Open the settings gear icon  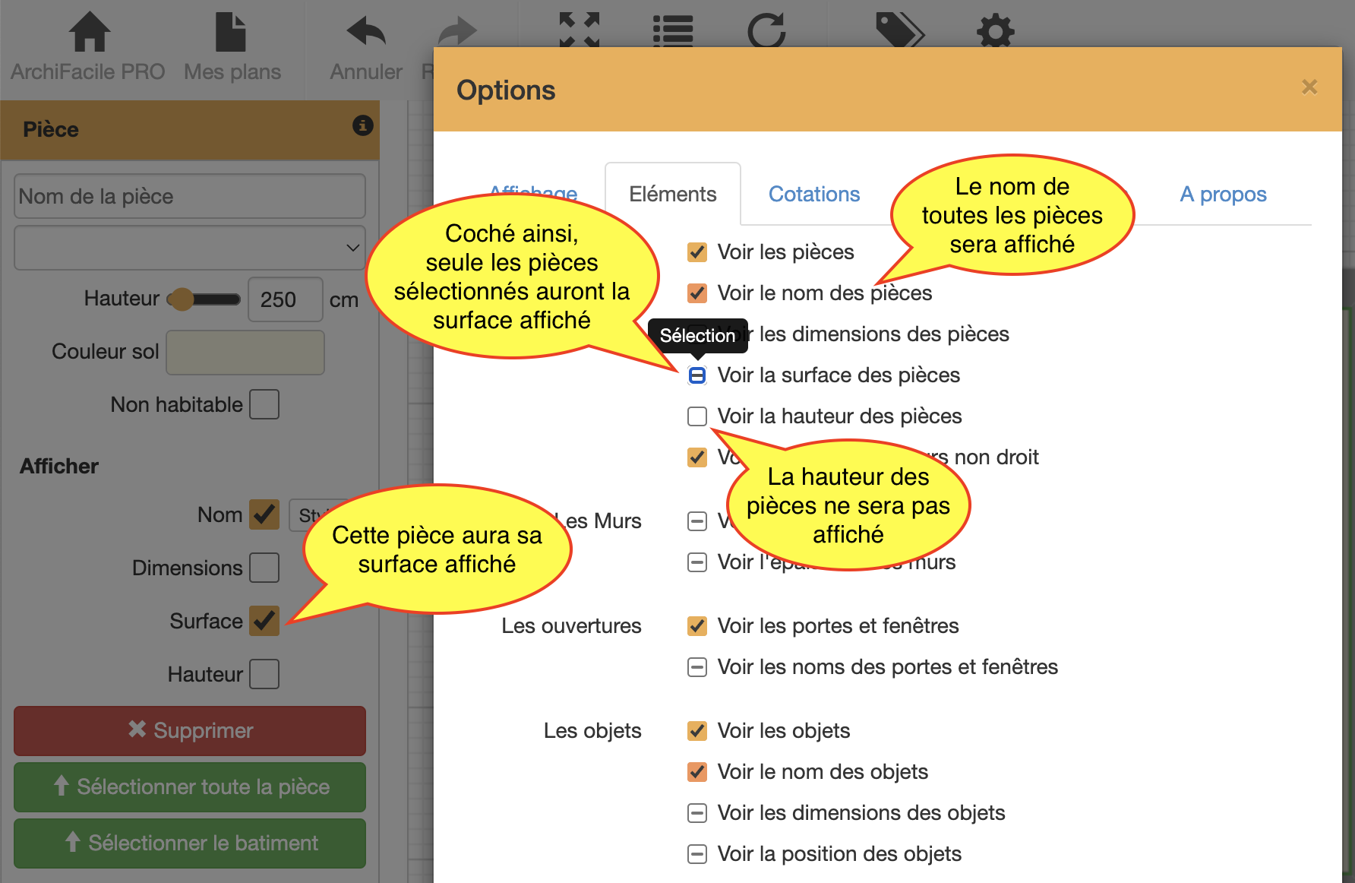pyautogui.click(x=995, y=30)
